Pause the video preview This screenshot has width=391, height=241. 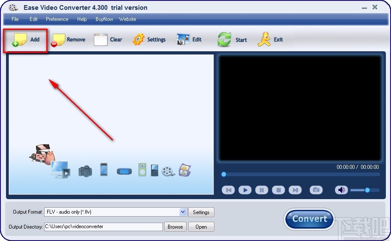262,190
